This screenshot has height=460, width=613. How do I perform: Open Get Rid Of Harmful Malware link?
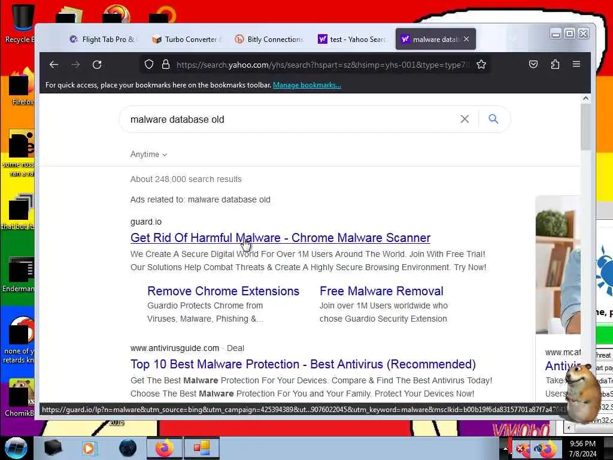[280, 238]
